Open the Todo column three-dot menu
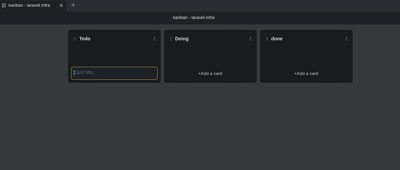Image resolution: width=400 pixels, height=170 pixels. point(154,39)
